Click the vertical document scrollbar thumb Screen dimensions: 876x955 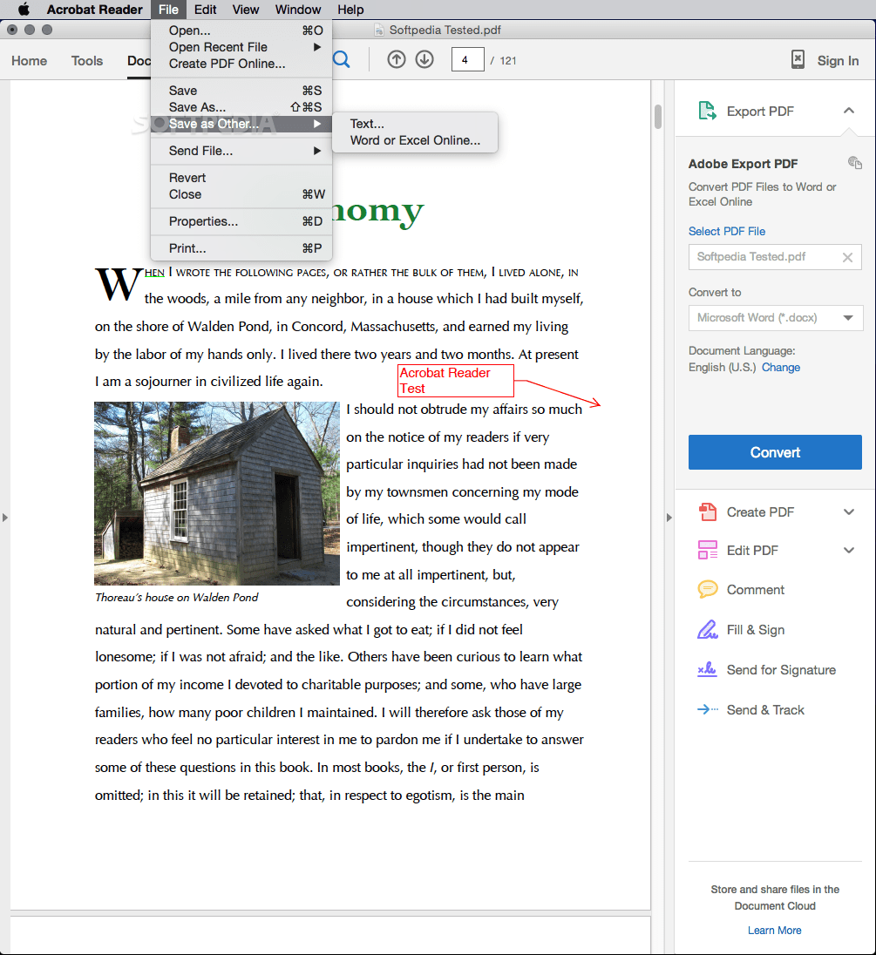(x=658, y=117)
